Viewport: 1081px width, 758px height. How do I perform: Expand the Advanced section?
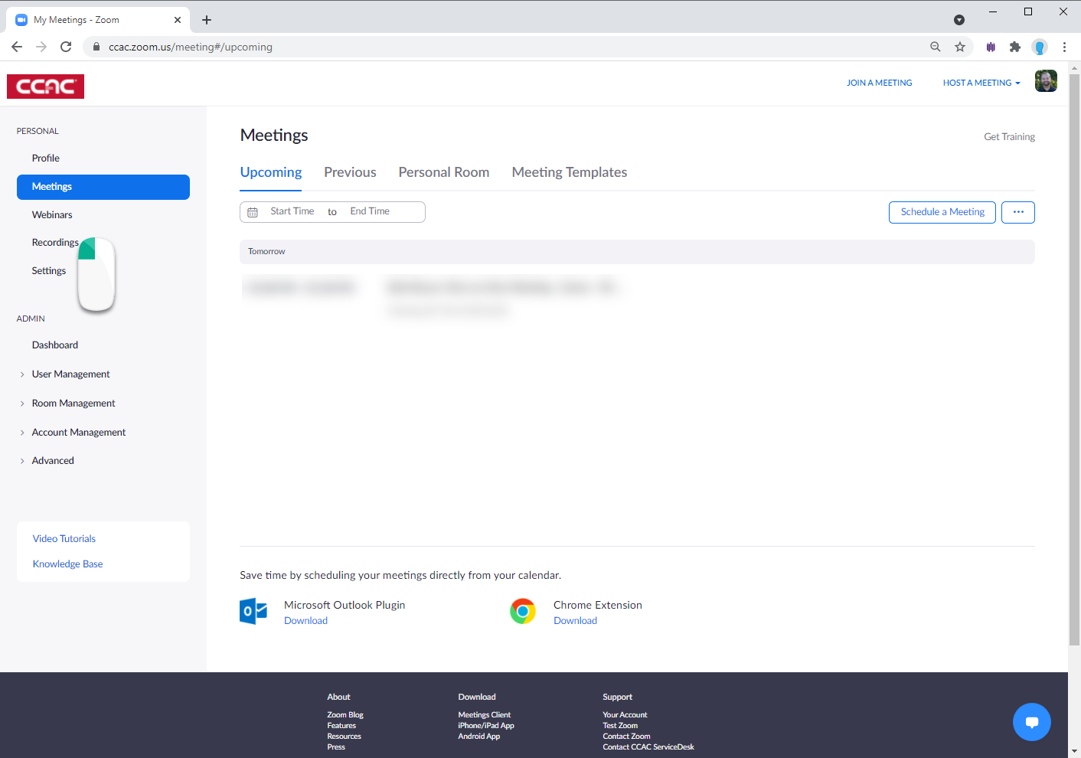(53, 460)
